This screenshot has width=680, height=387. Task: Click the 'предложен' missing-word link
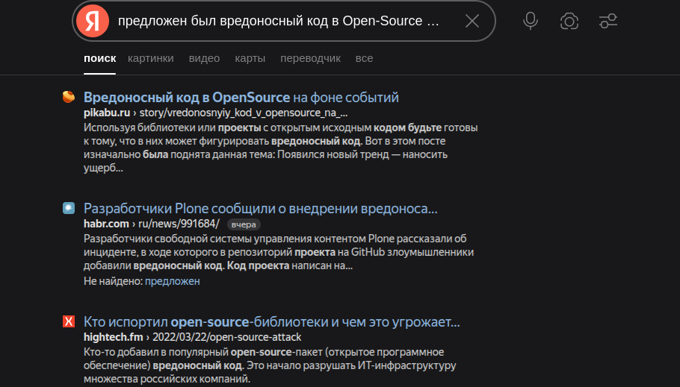coord(172,281)
